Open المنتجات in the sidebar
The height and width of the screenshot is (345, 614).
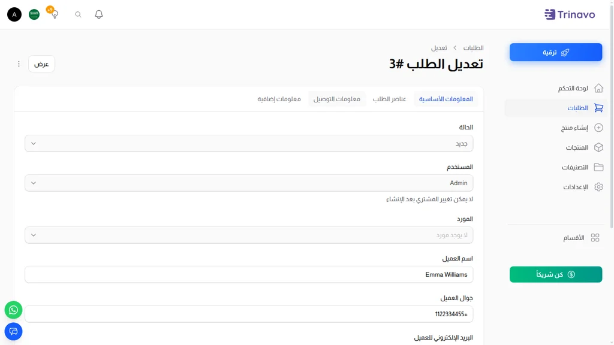coord(556,147)
